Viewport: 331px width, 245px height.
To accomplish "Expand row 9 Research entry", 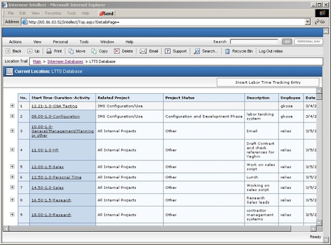I will tap(12, 215).
